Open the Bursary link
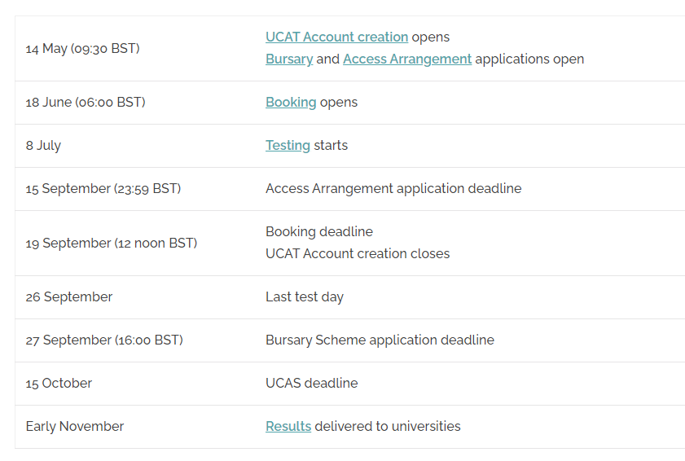685x461 pixels. [289, 59]
